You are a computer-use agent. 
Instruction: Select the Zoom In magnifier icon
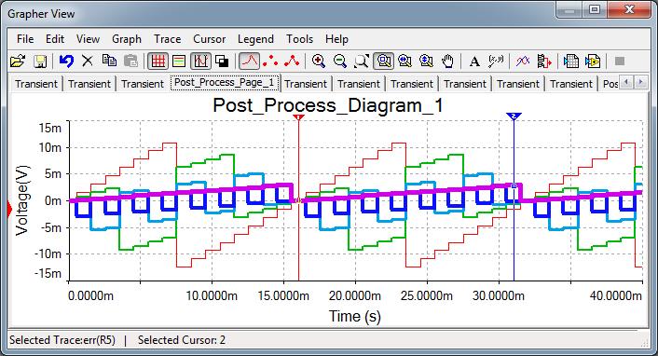319,62
